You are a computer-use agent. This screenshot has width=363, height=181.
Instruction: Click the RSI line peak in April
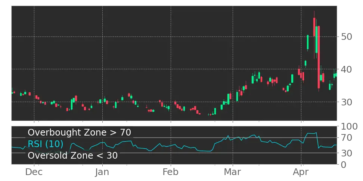pyautogui.click(x=316, y=133)
